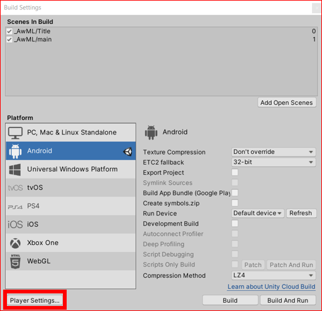Click the Xbox One logo icon
The height and width of the screenshot is (311, 322).
[15, 243]
